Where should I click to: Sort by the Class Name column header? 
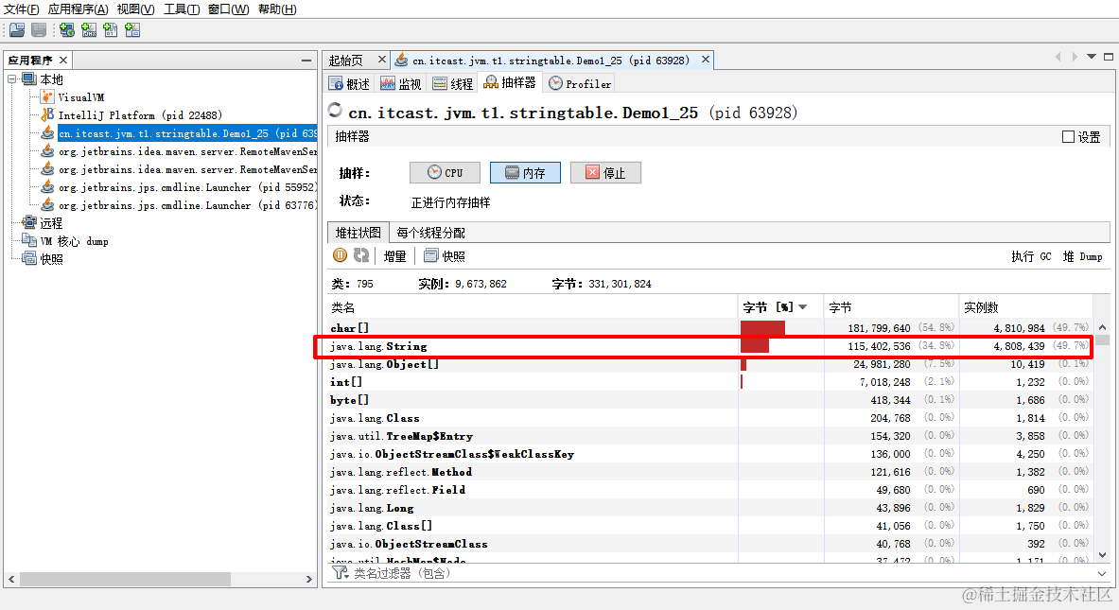coord(533,306)
